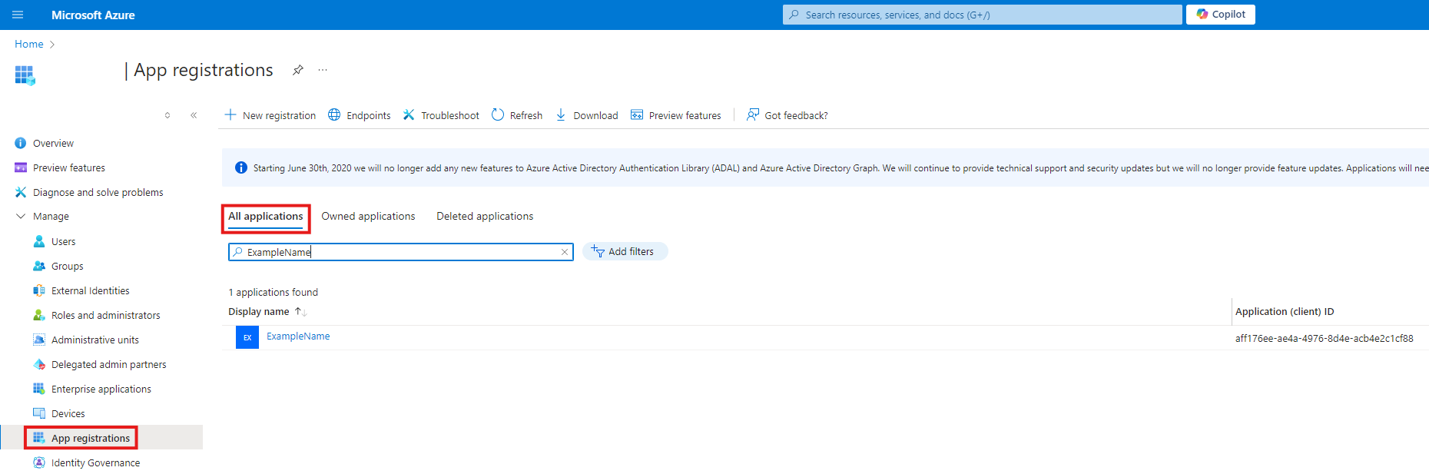Click the ADAL deprecation info banner
1429x474 pixels.
click(825, 167)
